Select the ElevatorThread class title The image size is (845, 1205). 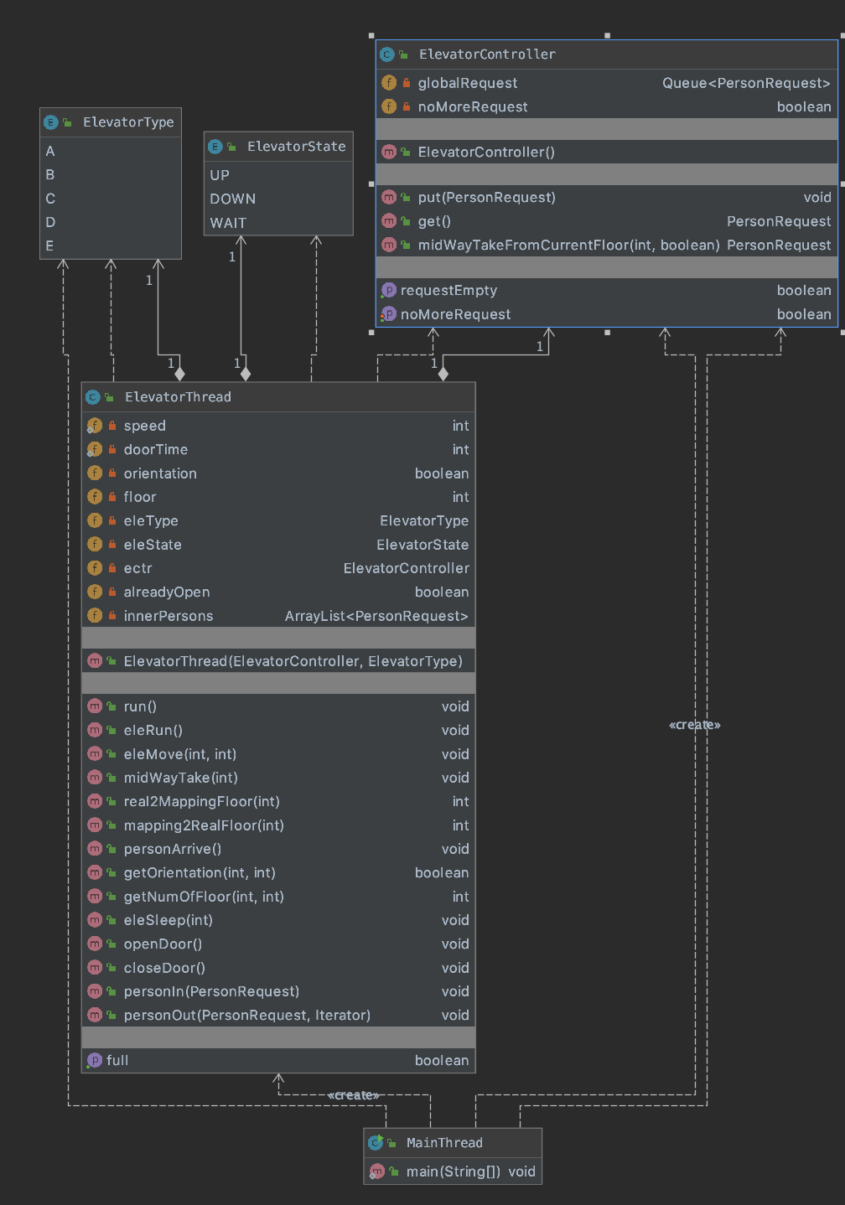178,397
